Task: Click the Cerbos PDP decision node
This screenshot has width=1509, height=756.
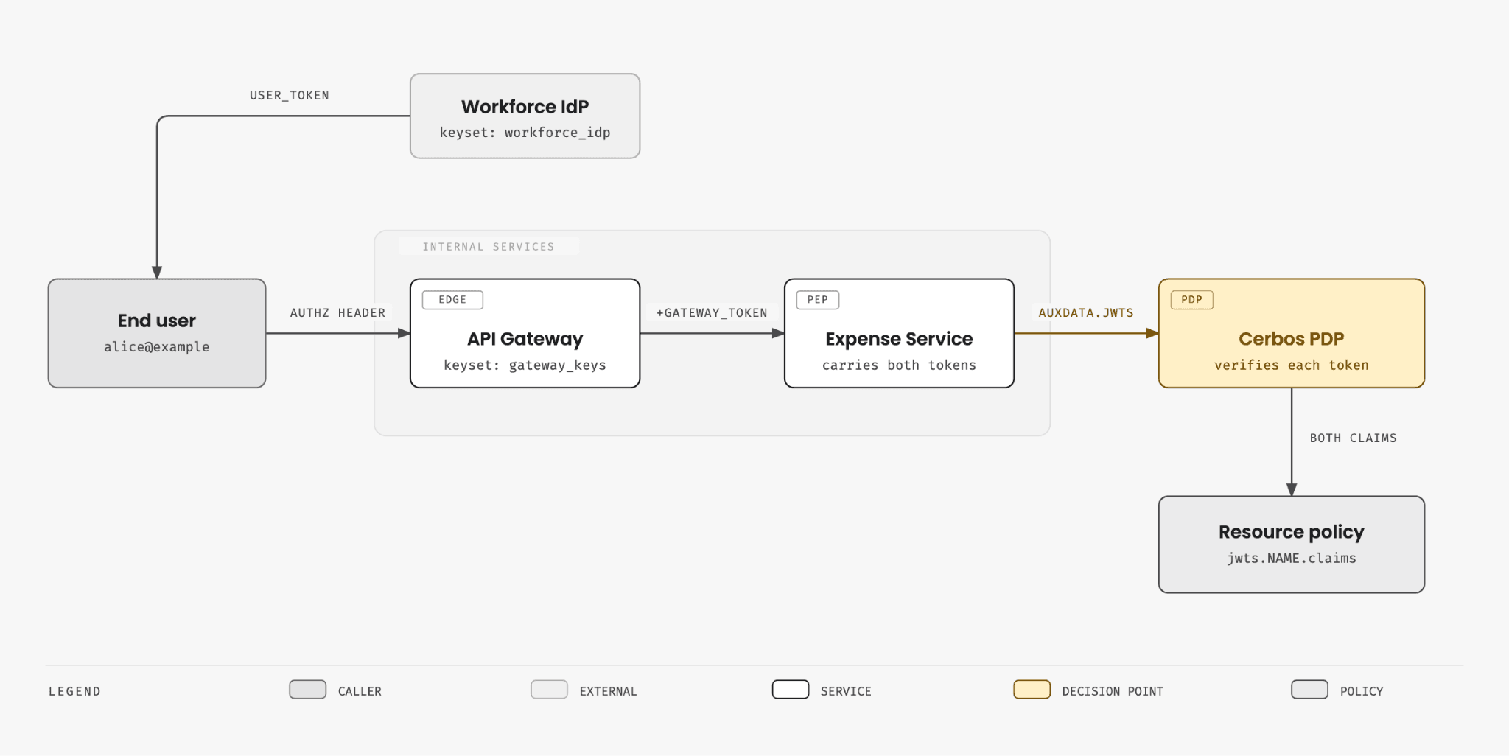Action: 1292,333
